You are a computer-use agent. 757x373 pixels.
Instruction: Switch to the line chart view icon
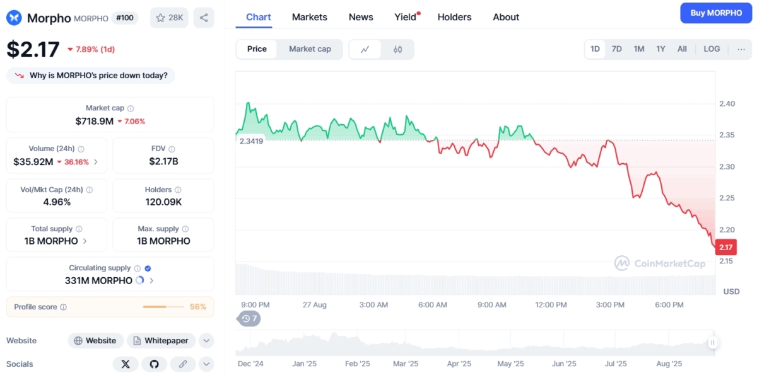365,49
